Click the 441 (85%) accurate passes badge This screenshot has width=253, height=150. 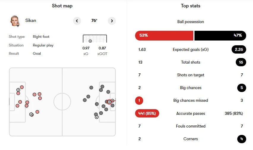click(147, 113)
